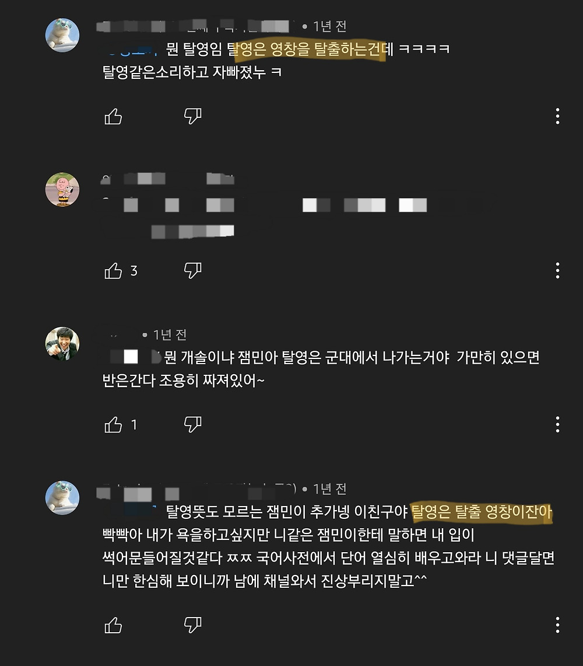Dislike the comment with 1 like

pos(192,424)
